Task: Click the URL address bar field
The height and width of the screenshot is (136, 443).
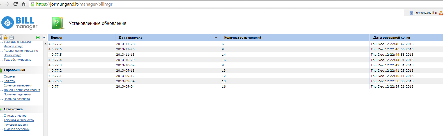Action: tap(224, 4)
